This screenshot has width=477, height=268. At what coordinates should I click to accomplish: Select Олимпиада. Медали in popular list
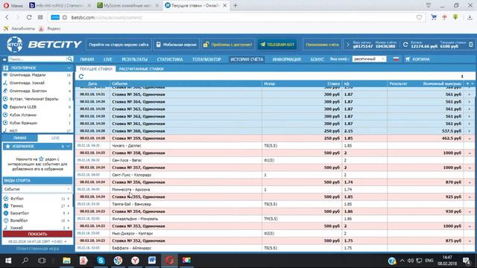[28, 74]
